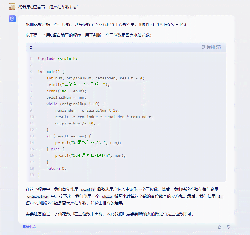The height and width of the screenshot is (235, 250).
Task: Click 重新生成 to regenerate the answer
Action: point(29,227)
